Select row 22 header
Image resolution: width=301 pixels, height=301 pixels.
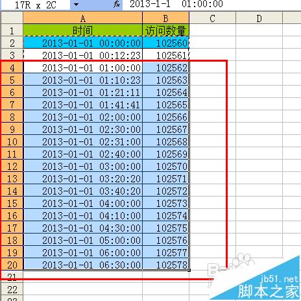pyautogui.click(x=12, y=289)
